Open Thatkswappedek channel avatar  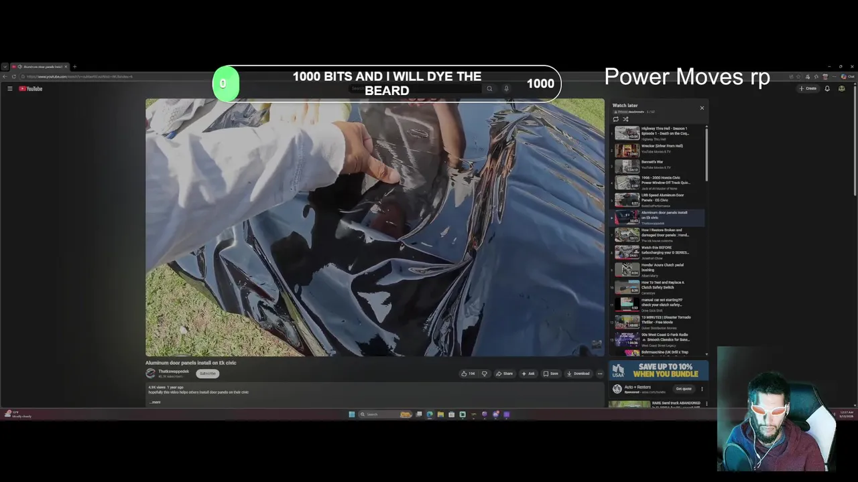tap(151, 374)
